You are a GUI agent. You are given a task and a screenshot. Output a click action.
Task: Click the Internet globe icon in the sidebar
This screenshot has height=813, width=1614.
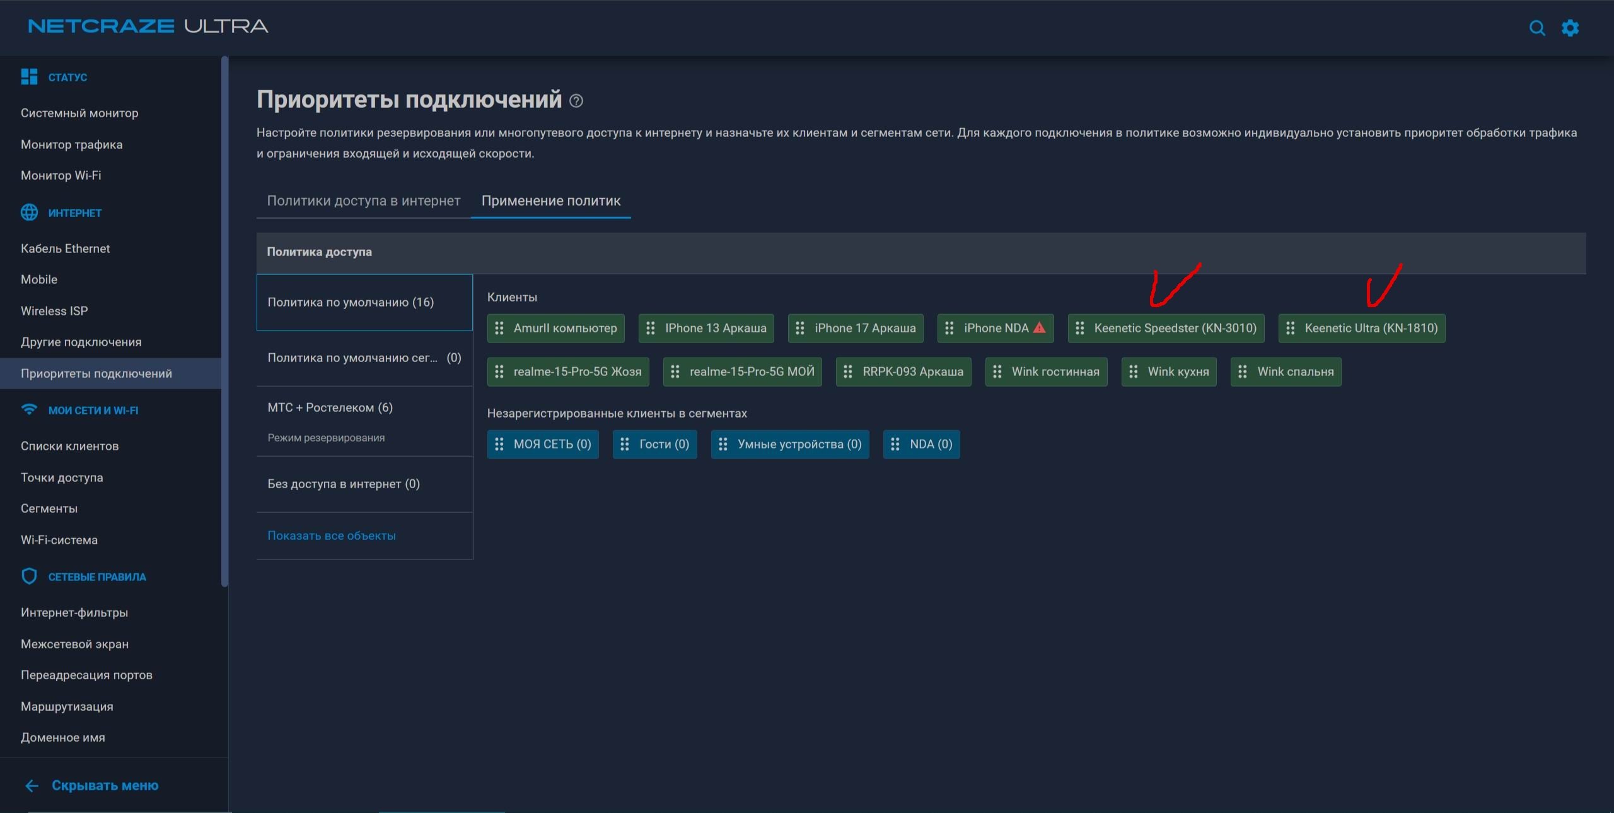pyautogui.click(x=29, y=213)
